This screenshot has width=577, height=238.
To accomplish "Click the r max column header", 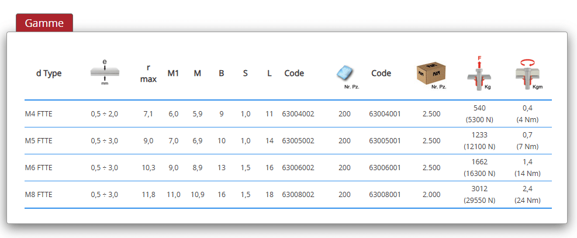I will pos(148,74).
